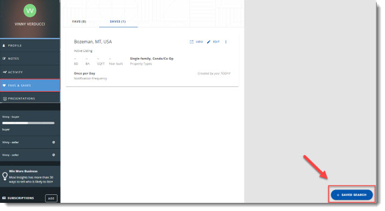The width and height of the screenshot is (385, 211).
Task: Click the Subscriptions section label
Action: (x=21, y=198)
